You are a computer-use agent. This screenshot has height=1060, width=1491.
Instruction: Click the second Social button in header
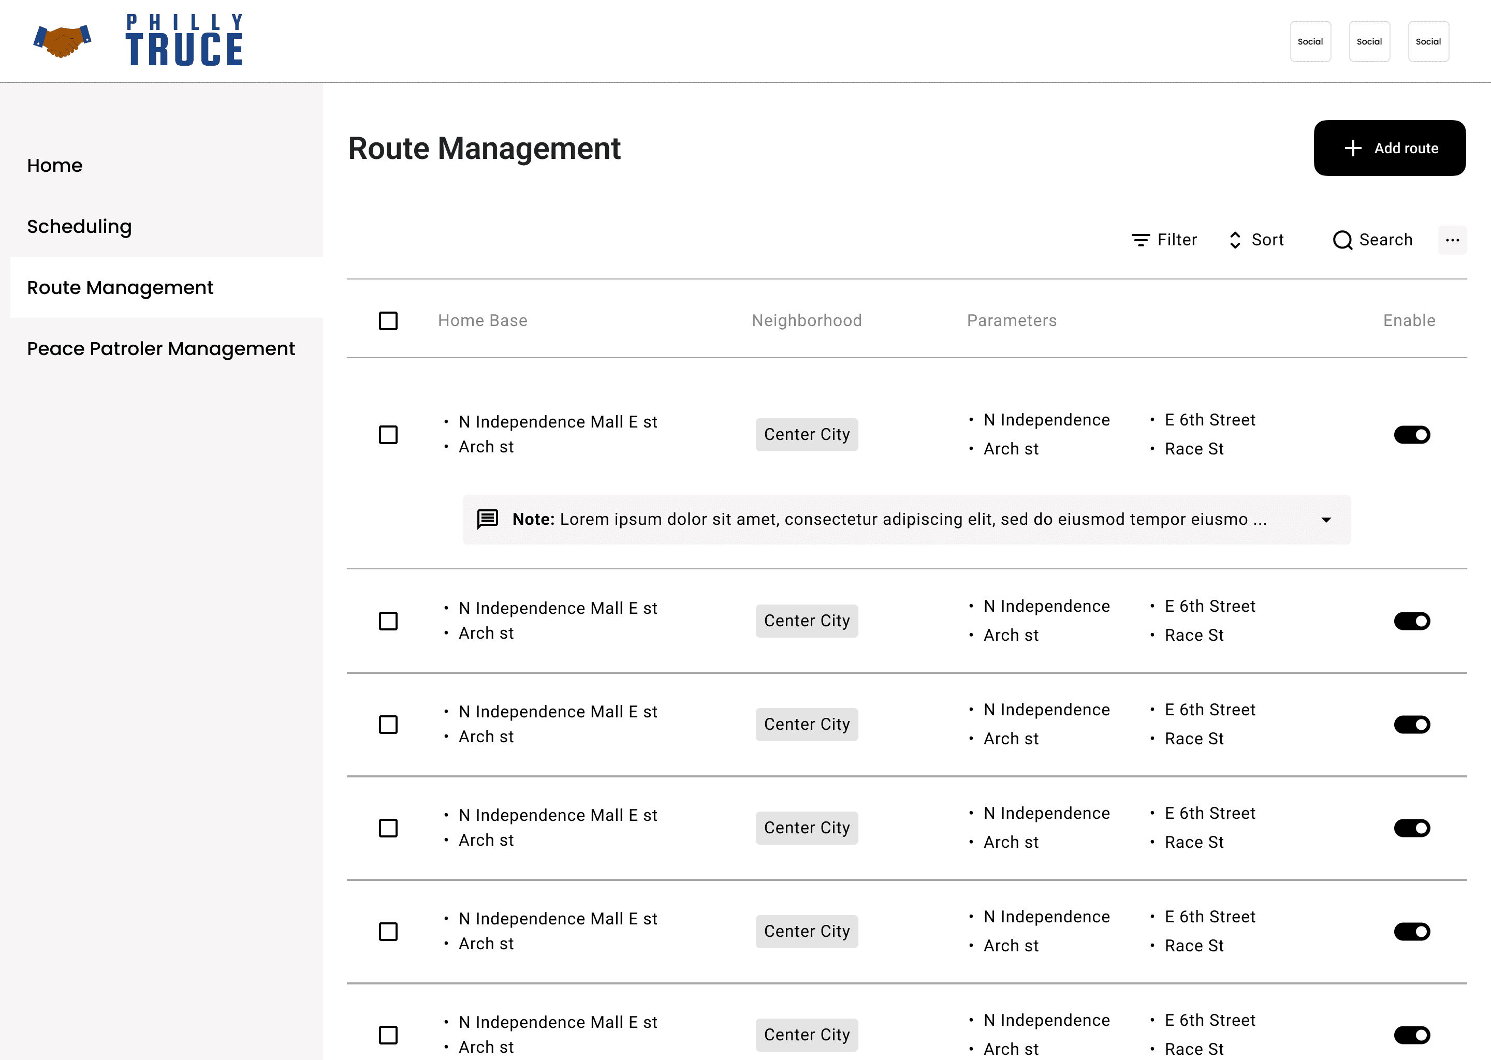click(1369, 41)
